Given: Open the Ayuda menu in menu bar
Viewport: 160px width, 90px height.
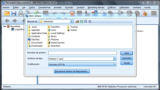Looking at the screenshot, I should [x=147, y=7].
